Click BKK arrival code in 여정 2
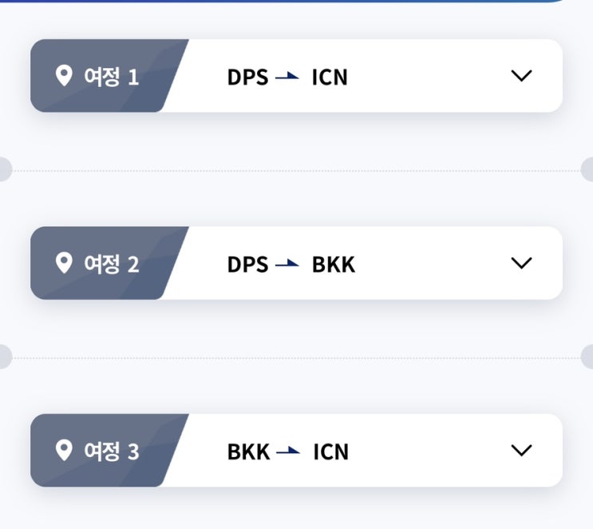 (x=334, y=264)
